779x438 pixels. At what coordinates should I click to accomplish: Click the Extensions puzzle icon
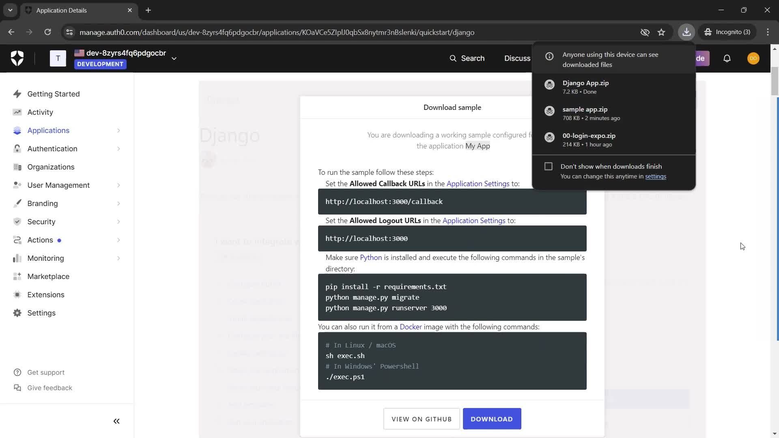pyautogui.click(x=17, y=295)
